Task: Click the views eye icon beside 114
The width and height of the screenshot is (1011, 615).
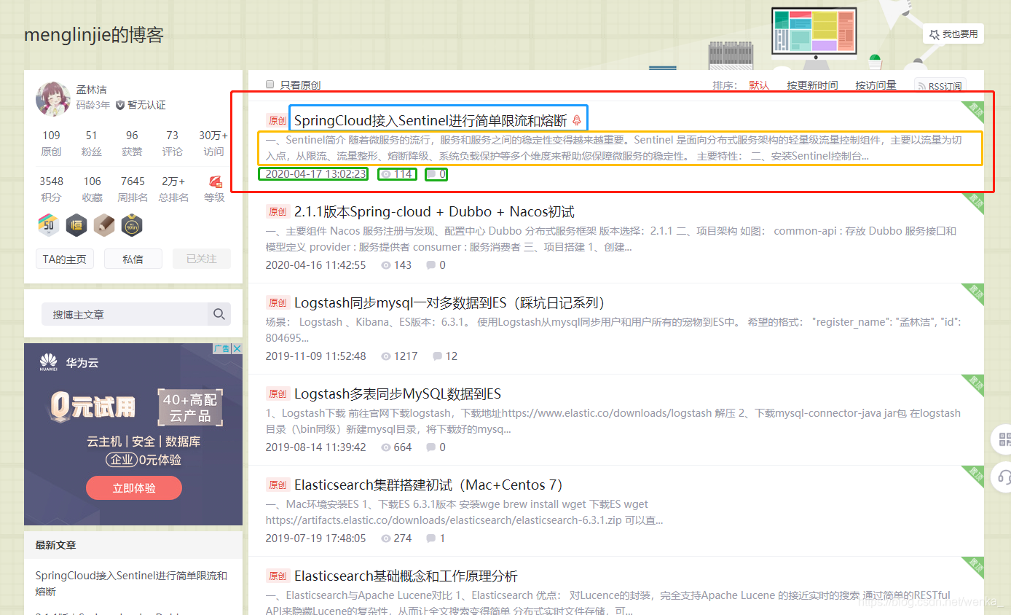Action: click(386, 174)
